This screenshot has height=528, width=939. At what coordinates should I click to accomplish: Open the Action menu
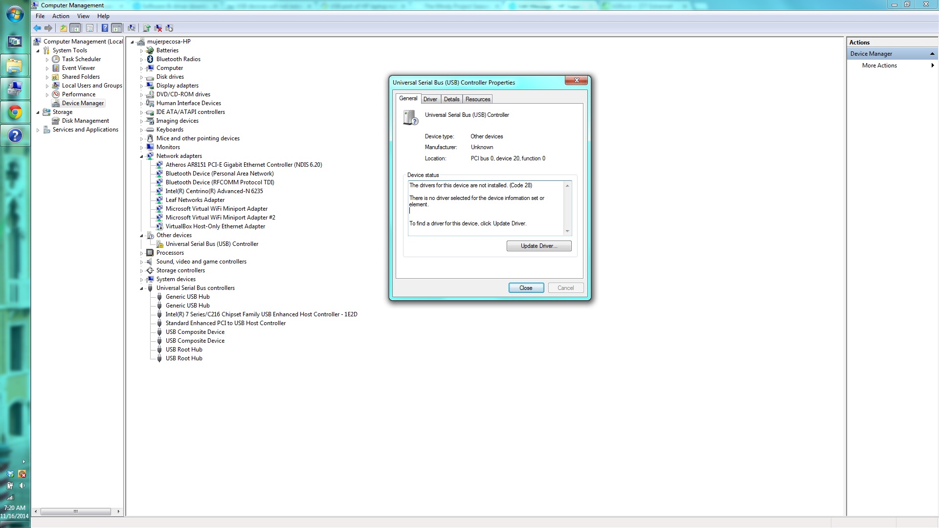(x=61, y=16)
